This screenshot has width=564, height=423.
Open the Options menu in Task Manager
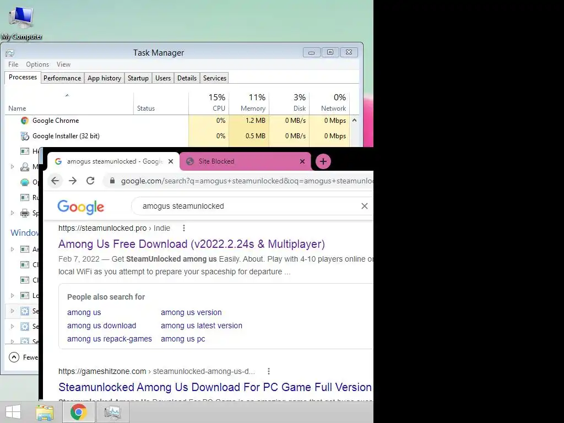coord(37,64)
